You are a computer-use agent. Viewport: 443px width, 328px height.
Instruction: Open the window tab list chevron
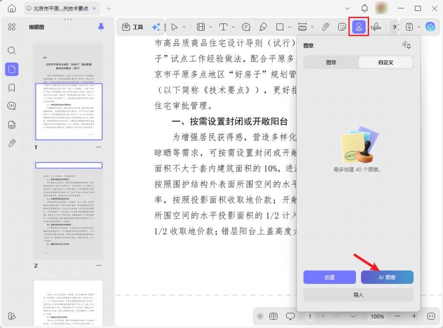[348, 9]
